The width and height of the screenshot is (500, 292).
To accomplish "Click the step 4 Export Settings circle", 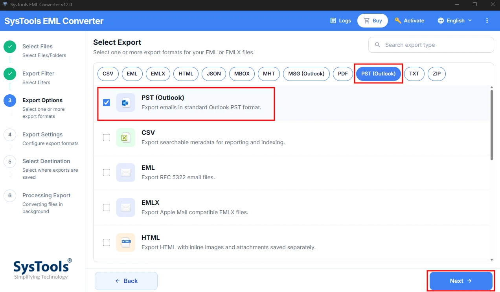I will [10, 135].
